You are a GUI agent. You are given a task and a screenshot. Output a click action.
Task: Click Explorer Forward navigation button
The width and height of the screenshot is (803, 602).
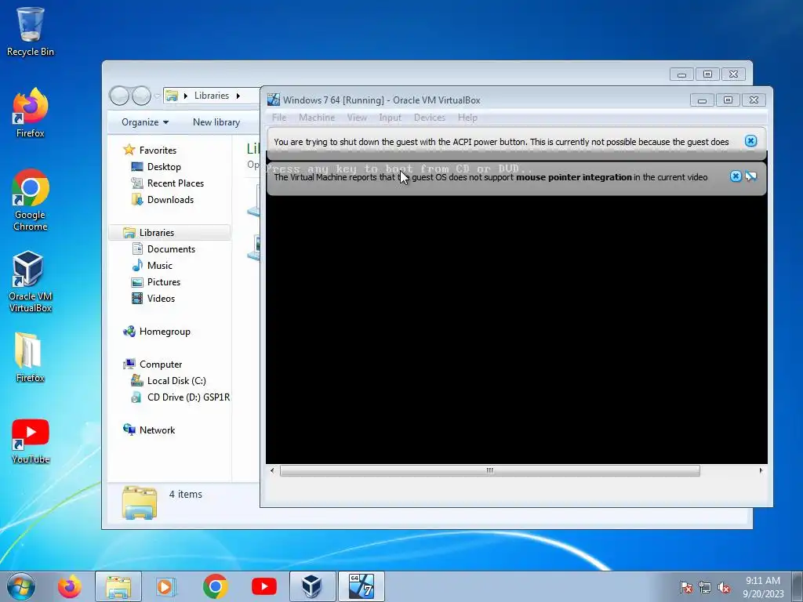[x=141, y=96]
